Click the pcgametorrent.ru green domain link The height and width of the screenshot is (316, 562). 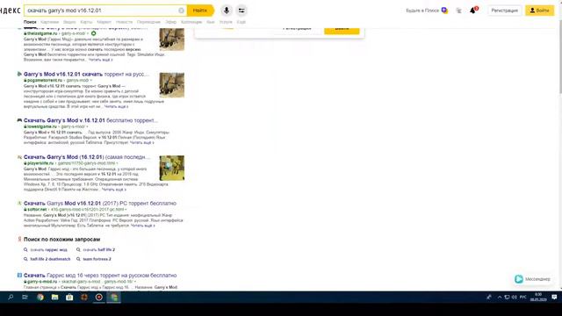(45, 80)
